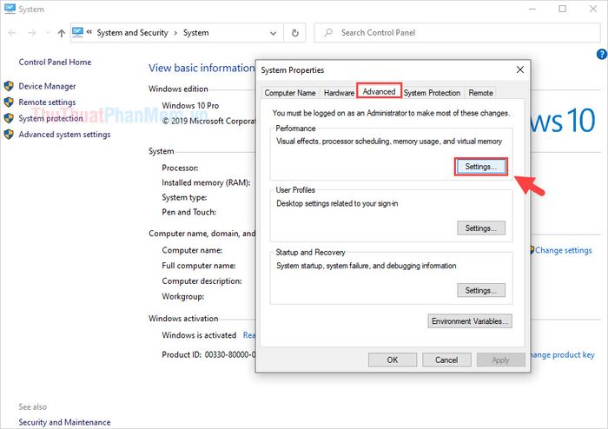The width and height of the screenshot is (608, 429).
Task: Click the Product ID text
Action: [208, 354]
